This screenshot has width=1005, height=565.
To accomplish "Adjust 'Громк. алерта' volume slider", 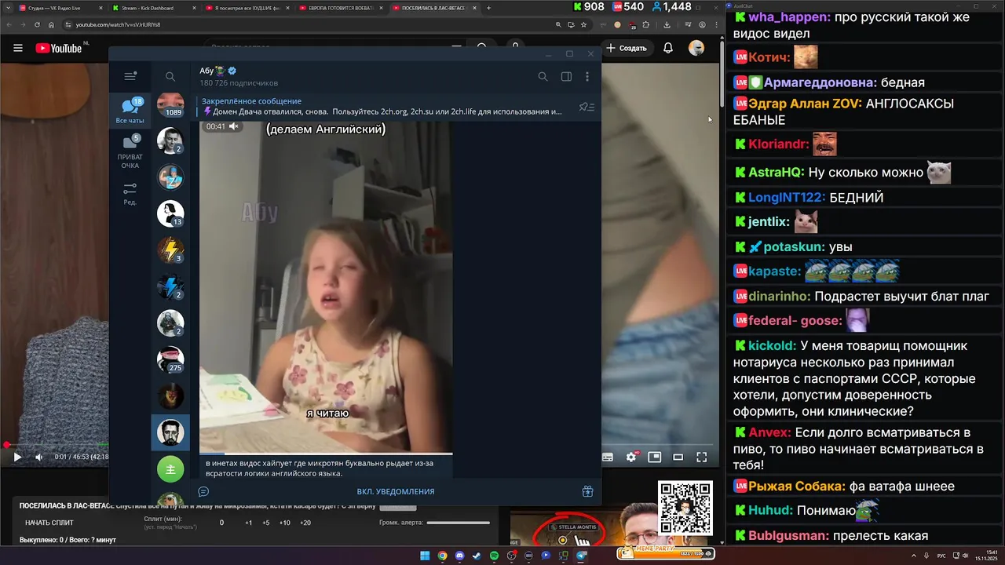I will (x=459, y=523).
